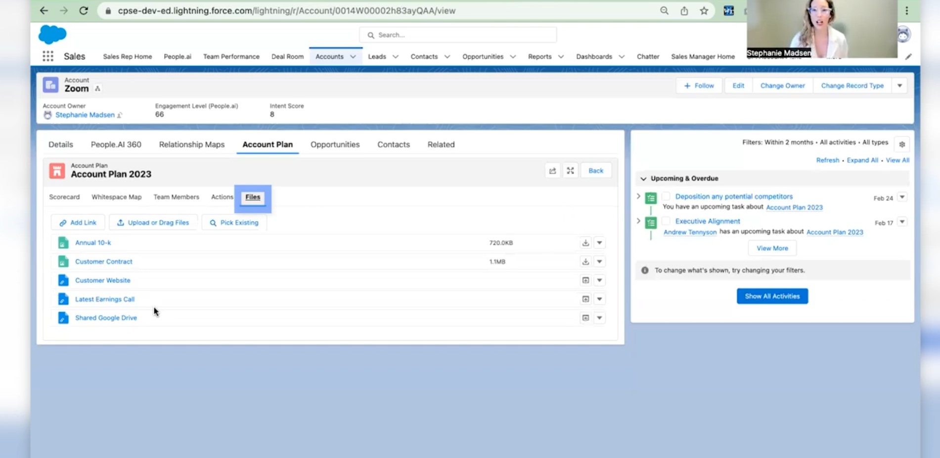Click the Change Owner button
Image resolution: width=940 pixels, height=458 pixels.
point(783,86)
